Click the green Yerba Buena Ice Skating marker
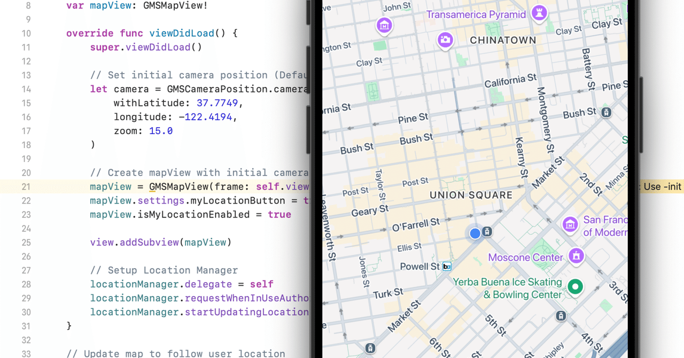The width and height of the screenshot is (684, 358). pos(575,287)
